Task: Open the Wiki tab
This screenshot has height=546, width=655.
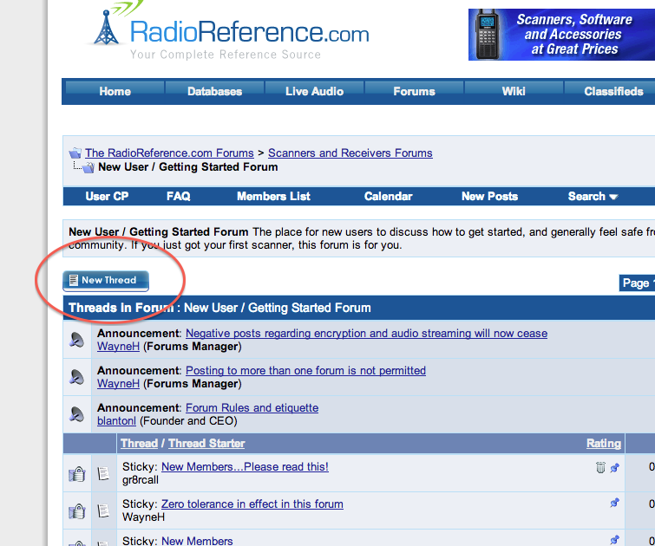Action: click(x=514, y=91)
